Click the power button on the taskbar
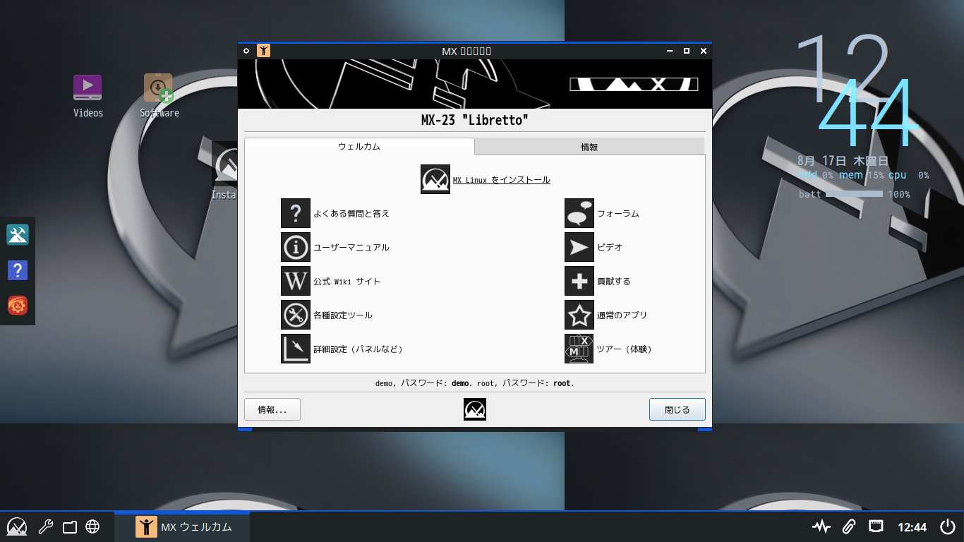 948,526
